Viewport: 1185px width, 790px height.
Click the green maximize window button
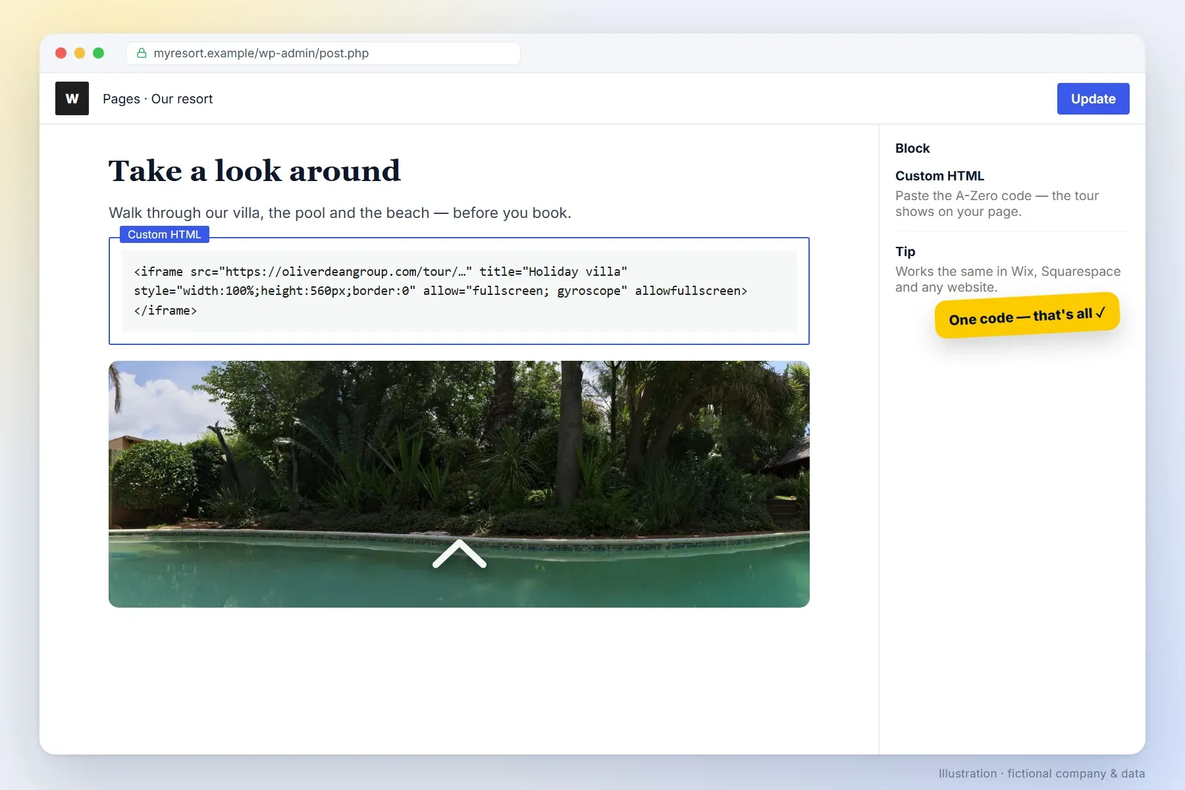pos(99,53)
